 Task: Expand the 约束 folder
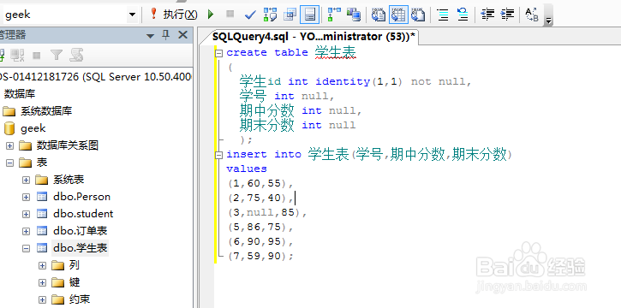pyautogui.click(x=43, y=299)
